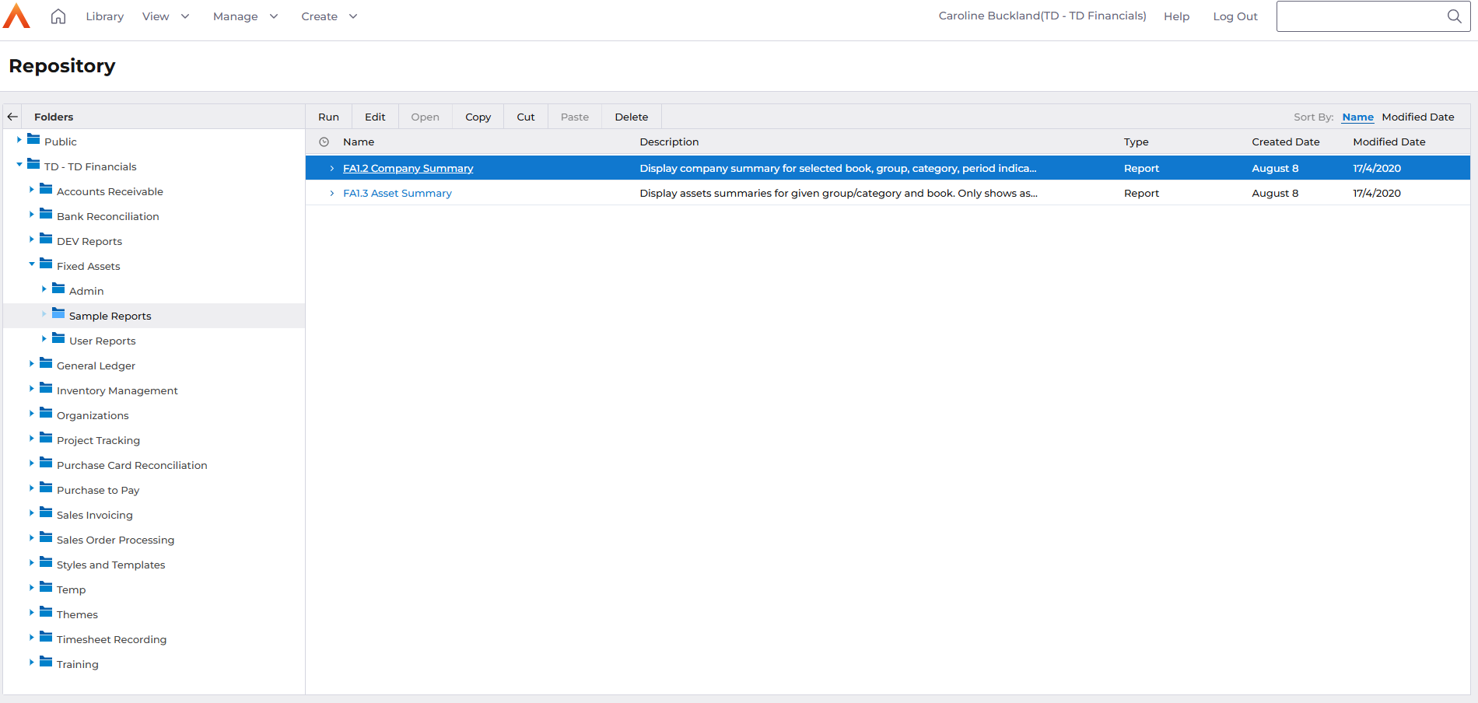
Task: Click the orange application logo
Action: coord(16,16)
